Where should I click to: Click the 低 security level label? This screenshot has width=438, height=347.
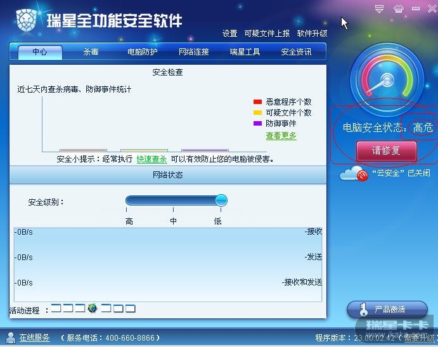tap(217, 221)
